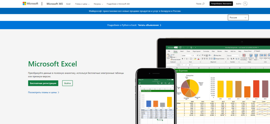Click the fx insert function icon on tablet
Image resolution: width=270 pixels, height=124 pixels.
point(190,65)
